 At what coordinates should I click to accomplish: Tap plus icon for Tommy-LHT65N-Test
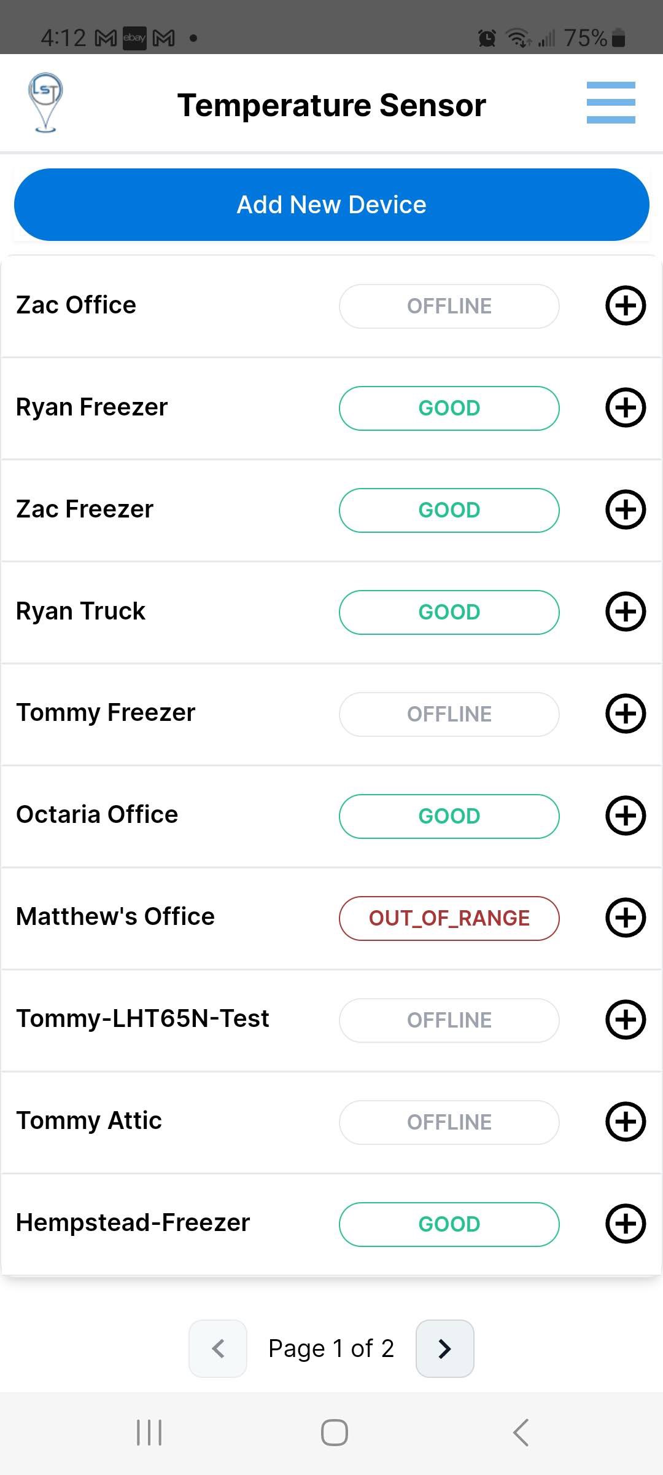[626, 1020]
